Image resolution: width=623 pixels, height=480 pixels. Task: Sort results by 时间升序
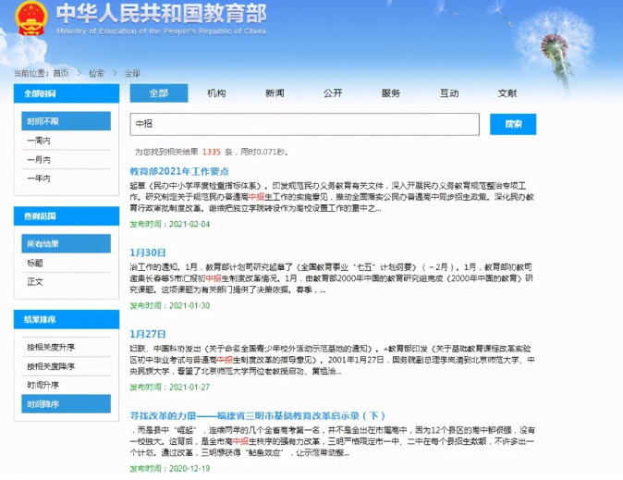[x=43, y=385]
